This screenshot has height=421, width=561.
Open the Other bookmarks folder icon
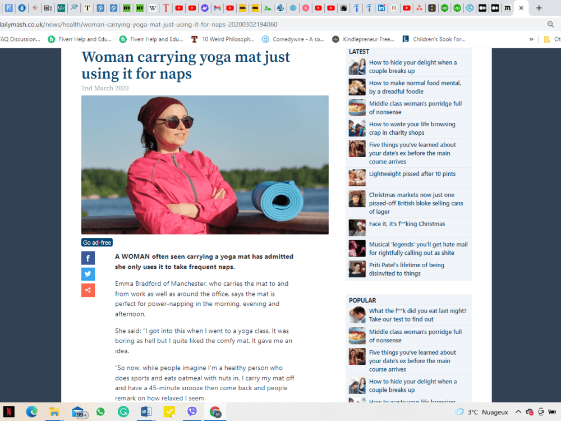pos(546,39)
